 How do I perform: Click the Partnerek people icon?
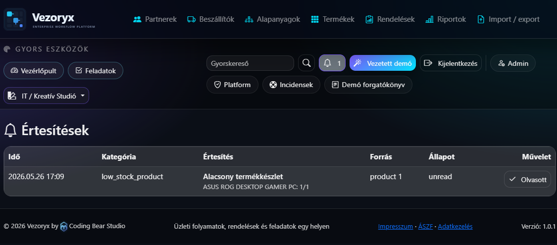pyautogui.click(x=137, y=19)
